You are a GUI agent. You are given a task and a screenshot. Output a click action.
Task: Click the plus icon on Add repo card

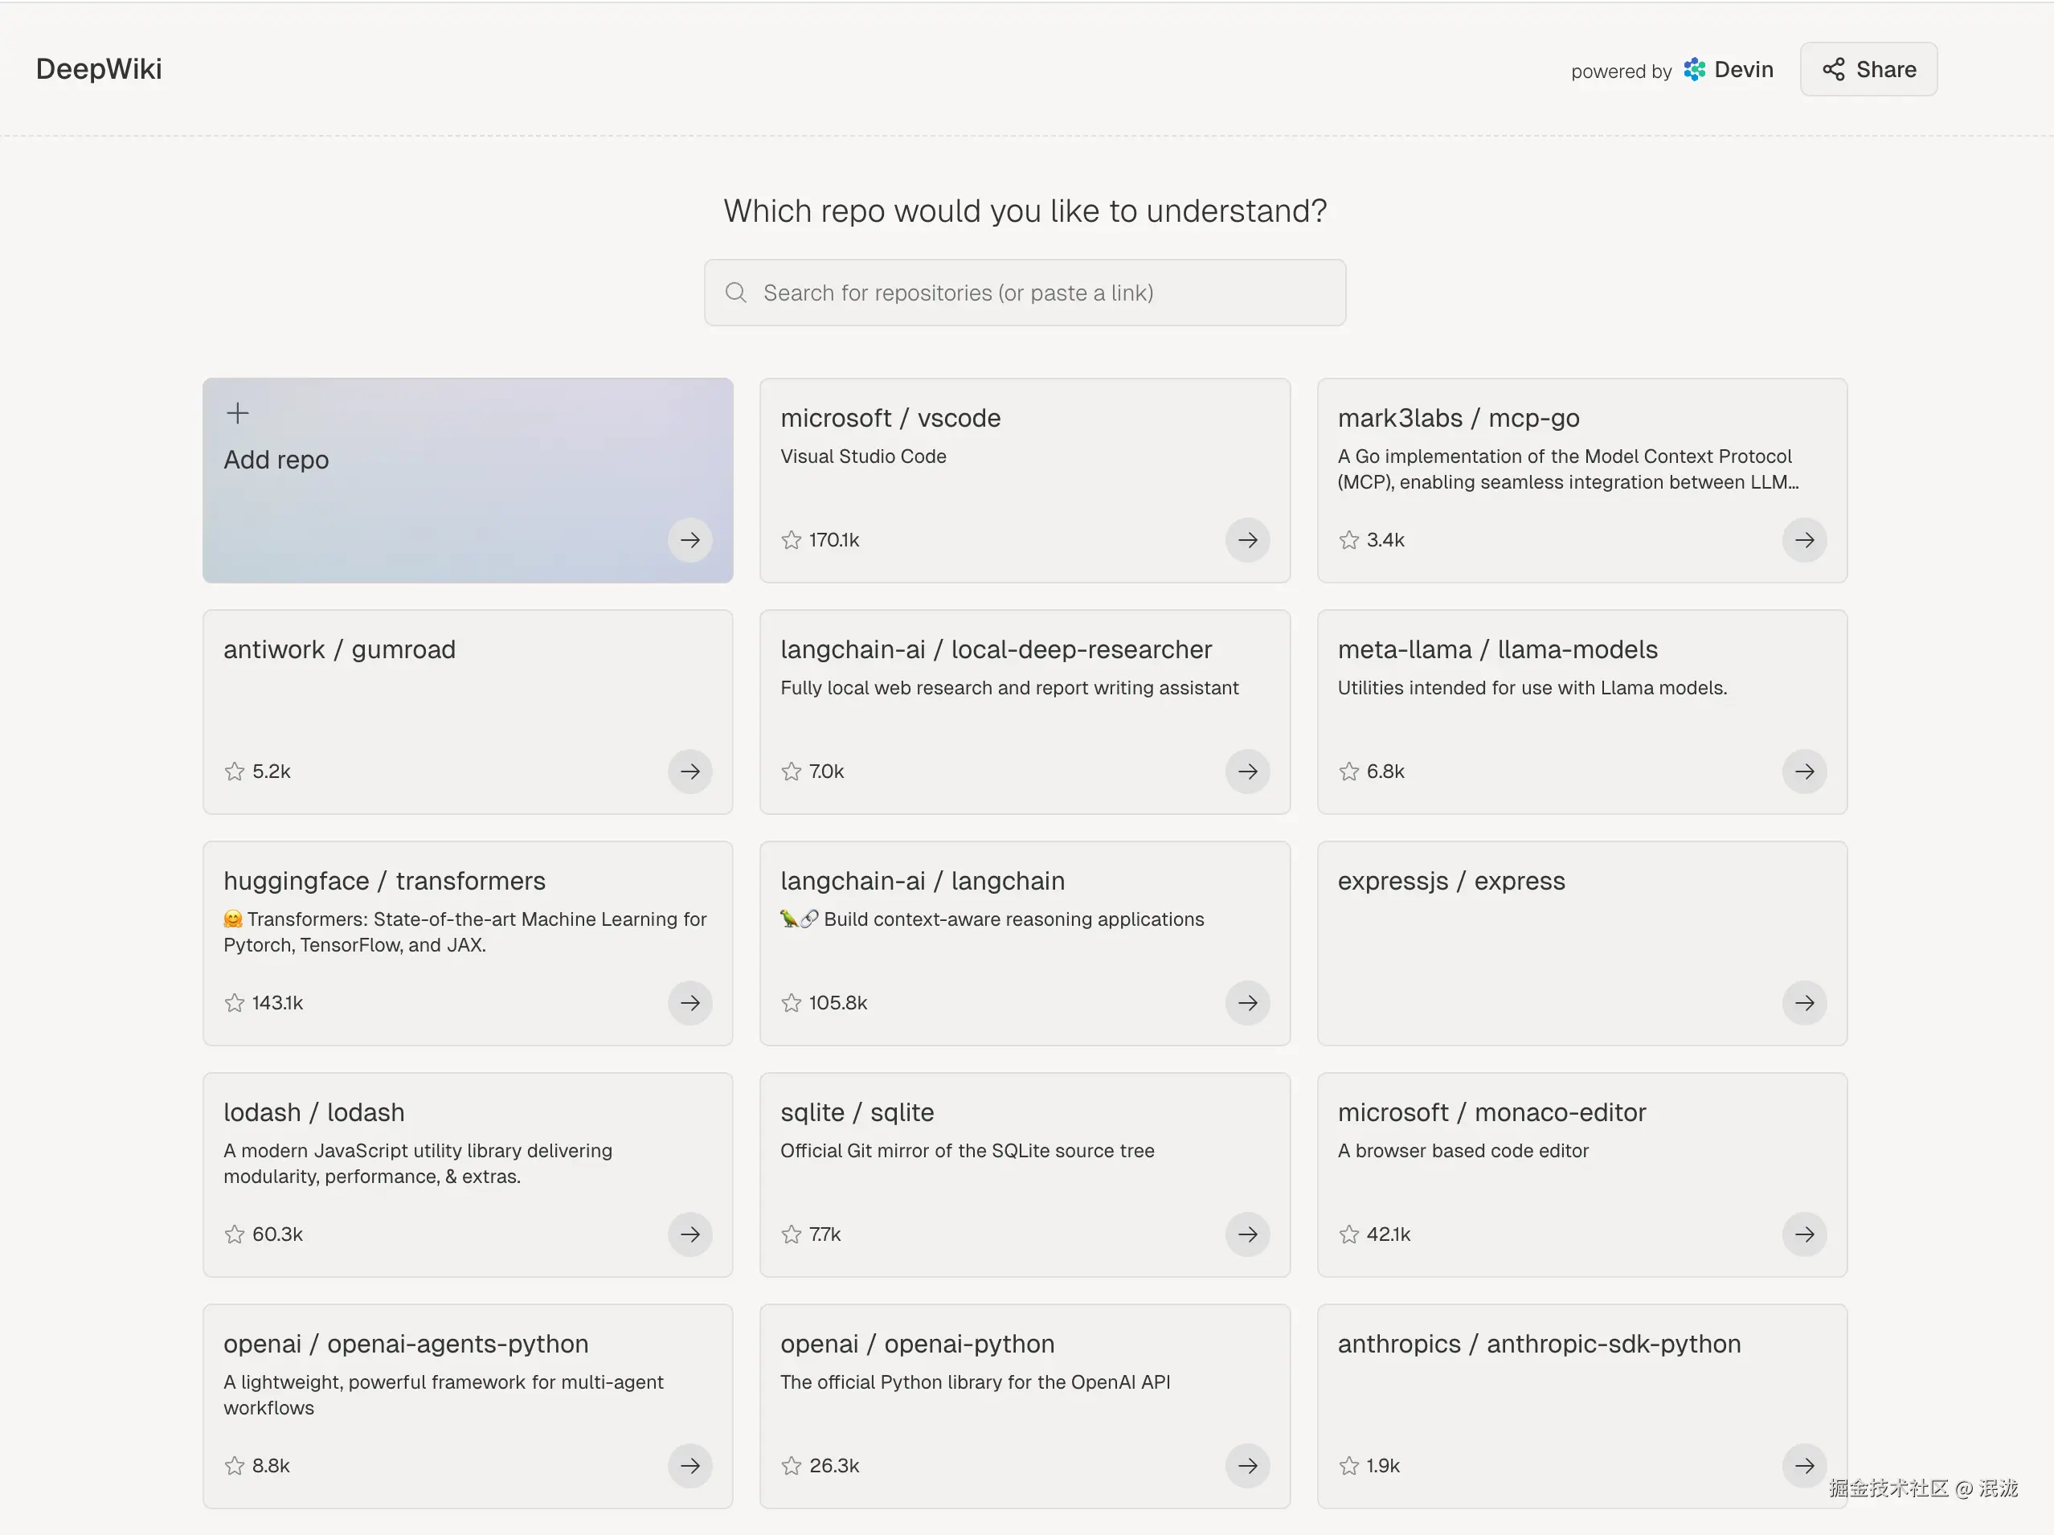tap(238, 413)
